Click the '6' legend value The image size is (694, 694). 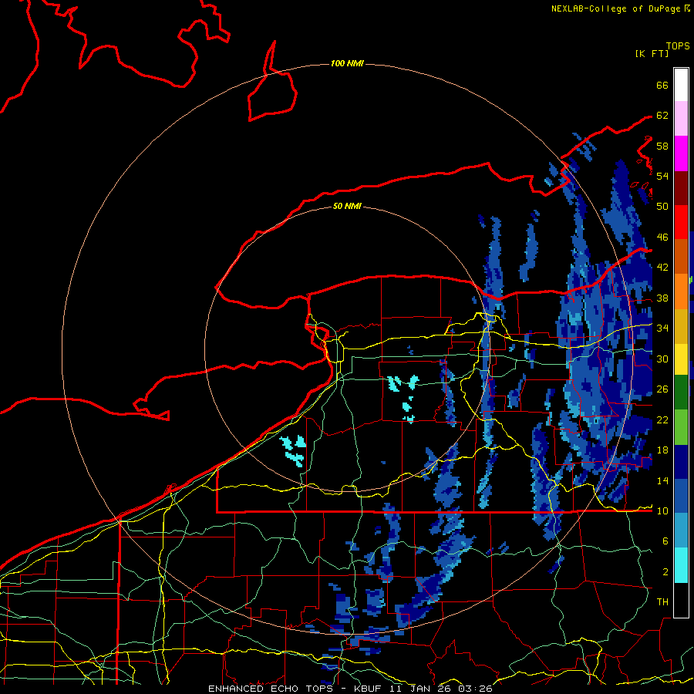click(x=665, y=541)
